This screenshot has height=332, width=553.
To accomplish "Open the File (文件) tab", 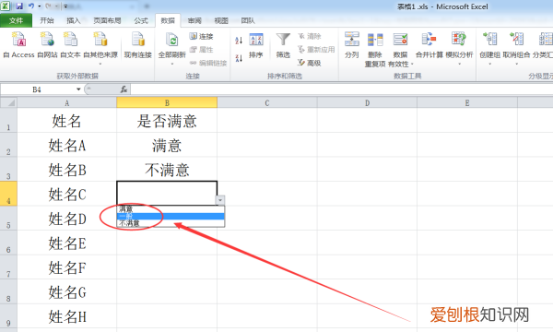I will pyautogui.click(x=17, y=21).
